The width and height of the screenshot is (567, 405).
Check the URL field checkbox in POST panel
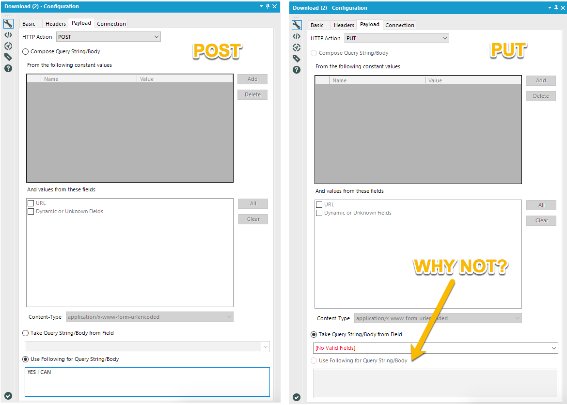[31, 203]
